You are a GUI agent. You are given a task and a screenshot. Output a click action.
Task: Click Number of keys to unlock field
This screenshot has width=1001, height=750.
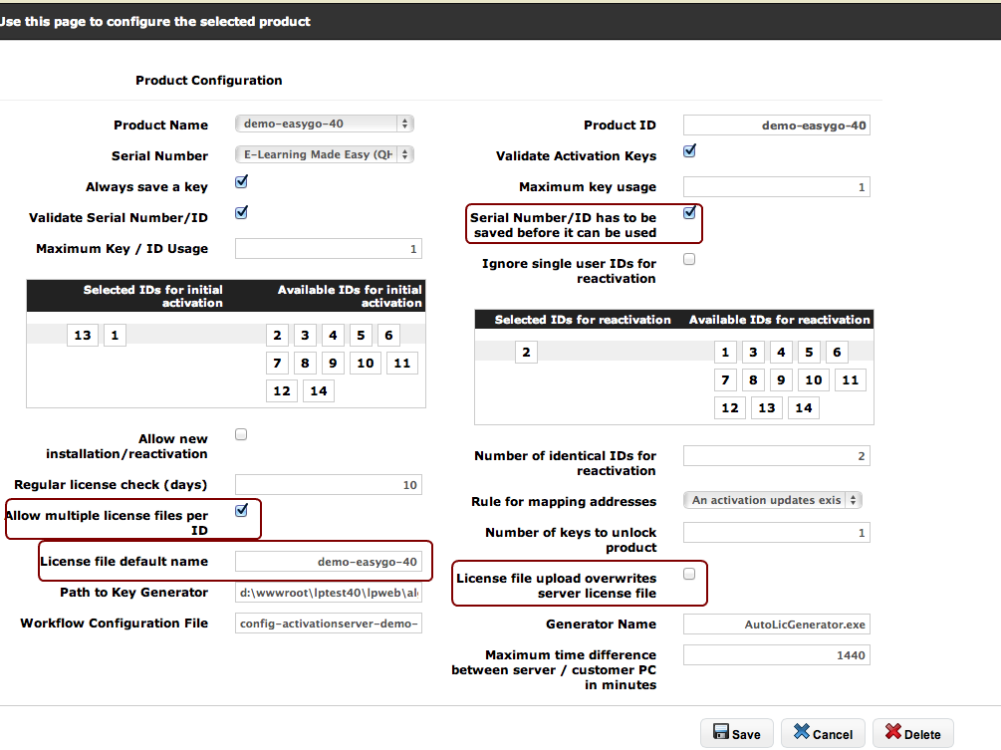pyautogui.click(x=776, y=532)
